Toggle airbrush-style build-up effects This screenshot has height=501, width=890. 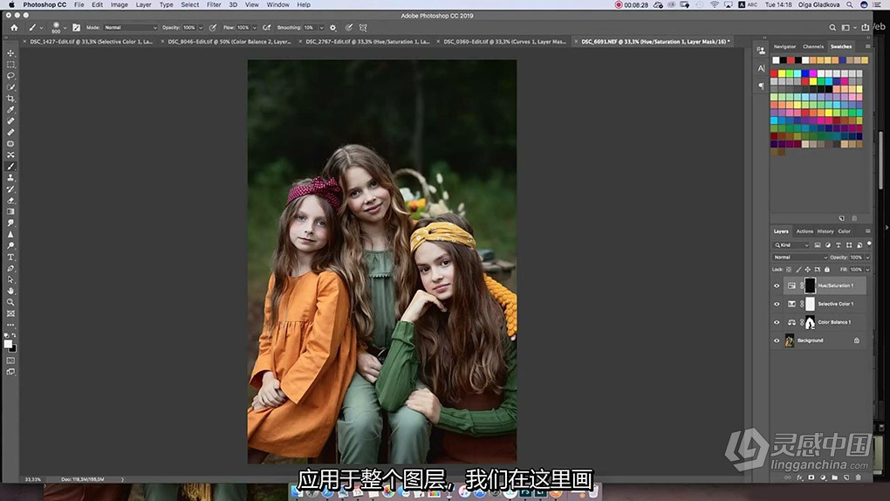click(x=266, y=27)
